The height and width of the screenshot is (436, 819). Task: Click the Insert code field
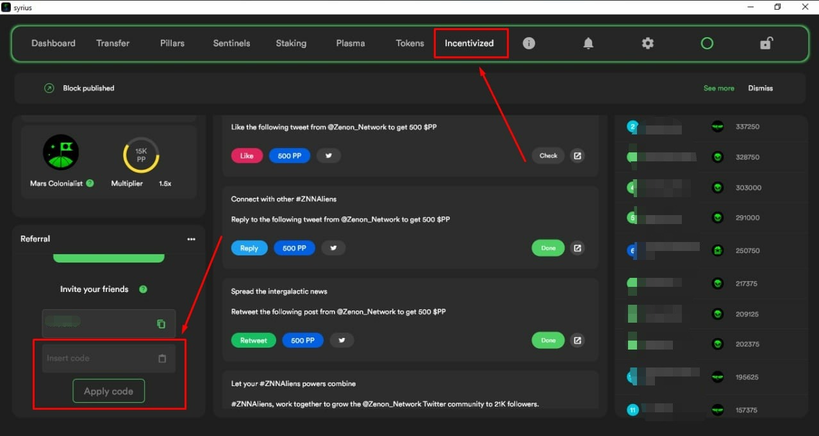(x=108, y=359)
